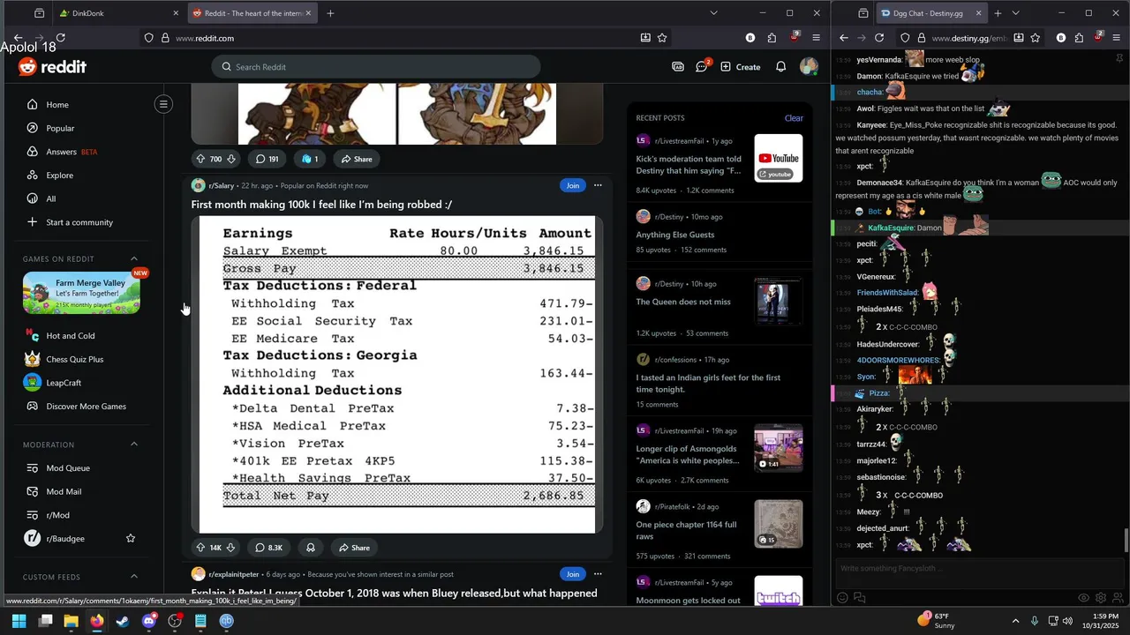Image resolution: width=1130 pixels, height=635 pixels.
Task: Open the emote picker in Destiny.gg chat
Action: 842,597
